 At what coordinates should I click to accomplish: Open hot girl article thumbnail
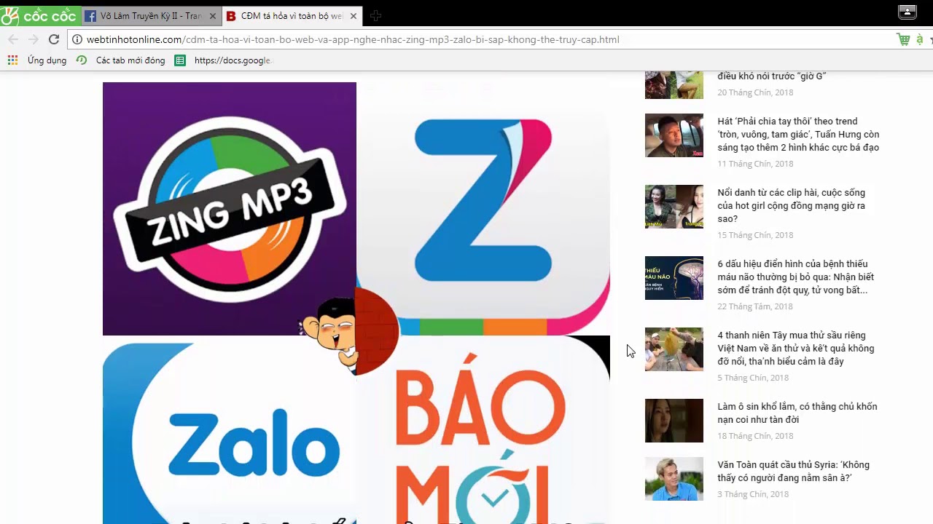tap(674, 207)
